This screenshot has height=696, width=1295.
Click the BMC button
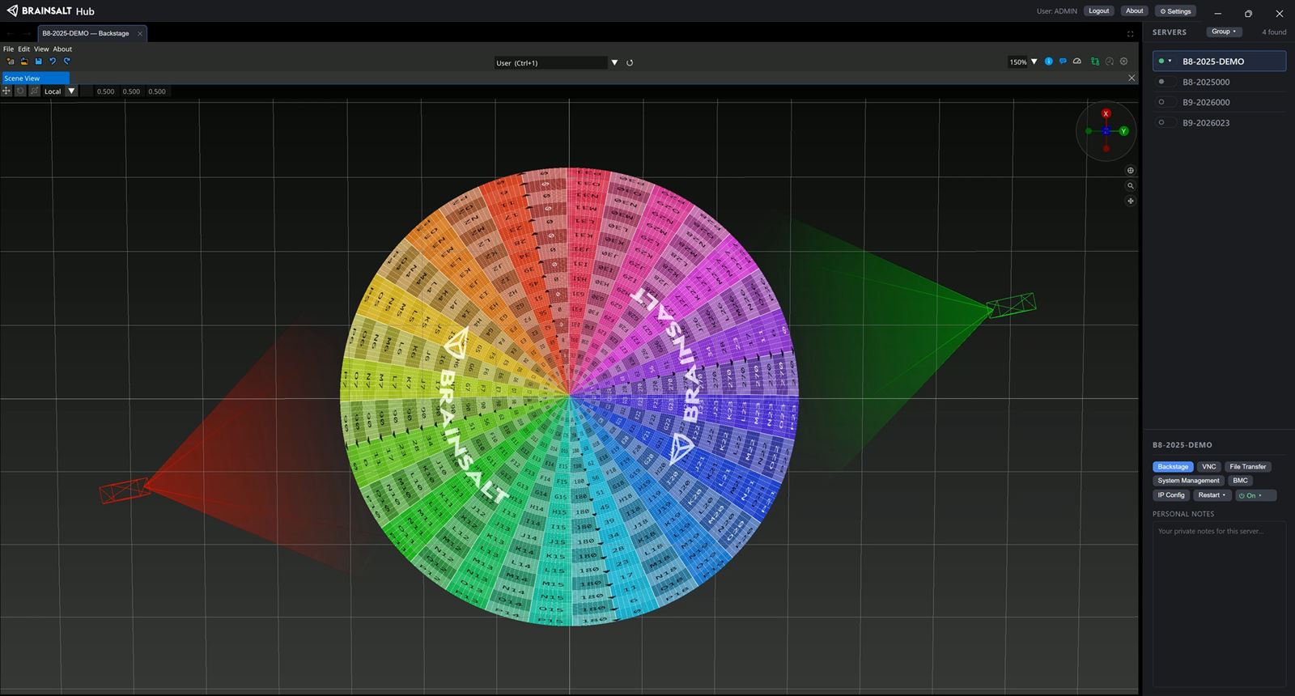(x=1240, y=481)
